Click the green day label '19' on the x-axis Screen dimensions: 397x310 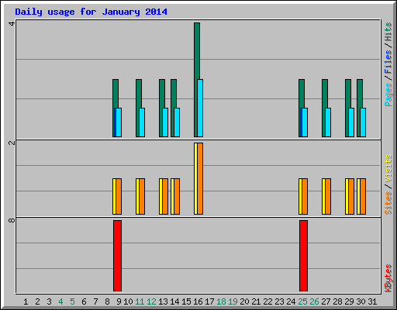click(x=233, y=301)
